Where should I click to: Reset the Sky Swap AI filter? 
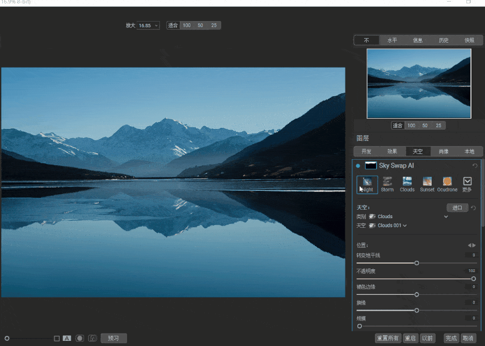click(475, 166)
